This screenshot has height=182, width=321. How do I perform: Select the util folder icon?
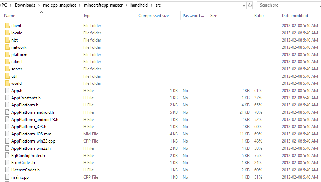coord(7,76)
